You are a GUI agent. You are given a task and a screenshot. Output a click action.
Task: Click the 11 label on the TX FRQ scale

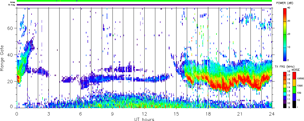(289, 99)
